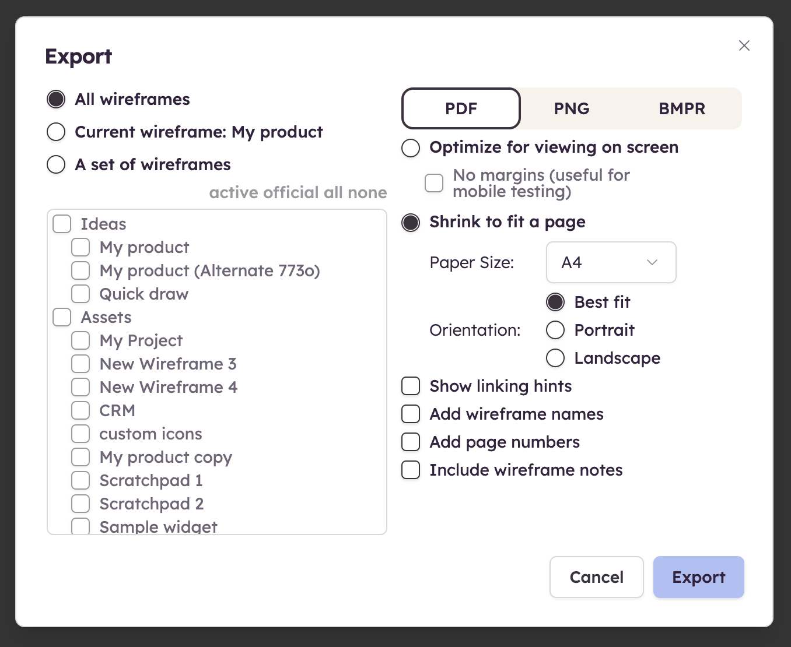Select Optimize for viewing on screen
The height and width of the screenshot is (647, 791).
coord(411,147)
